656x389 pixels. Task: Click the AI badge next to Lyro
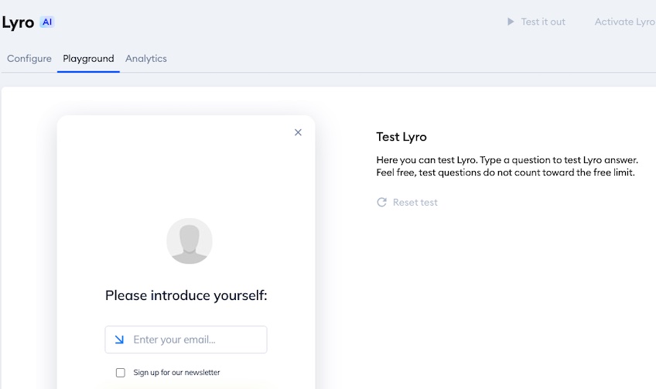[47, 22]
